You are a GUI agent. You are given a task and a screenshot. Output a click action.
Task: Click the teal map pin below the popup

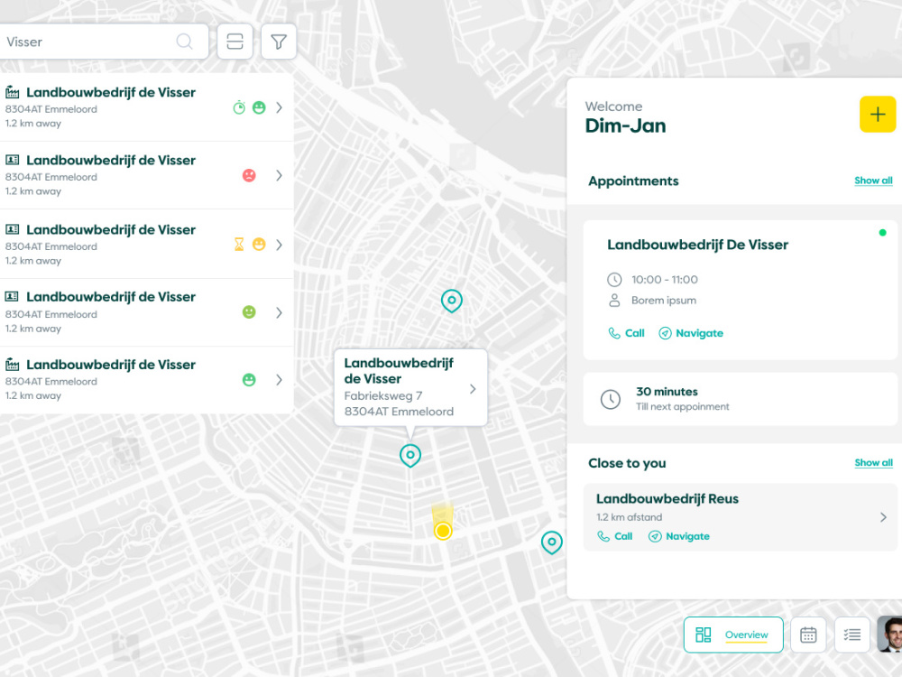point(410,455)
